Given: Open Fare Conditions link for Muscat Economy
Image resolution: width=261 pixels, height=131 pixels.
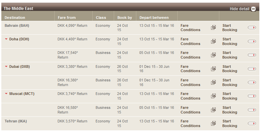Looking at the screenshot, I should [190, 96].
